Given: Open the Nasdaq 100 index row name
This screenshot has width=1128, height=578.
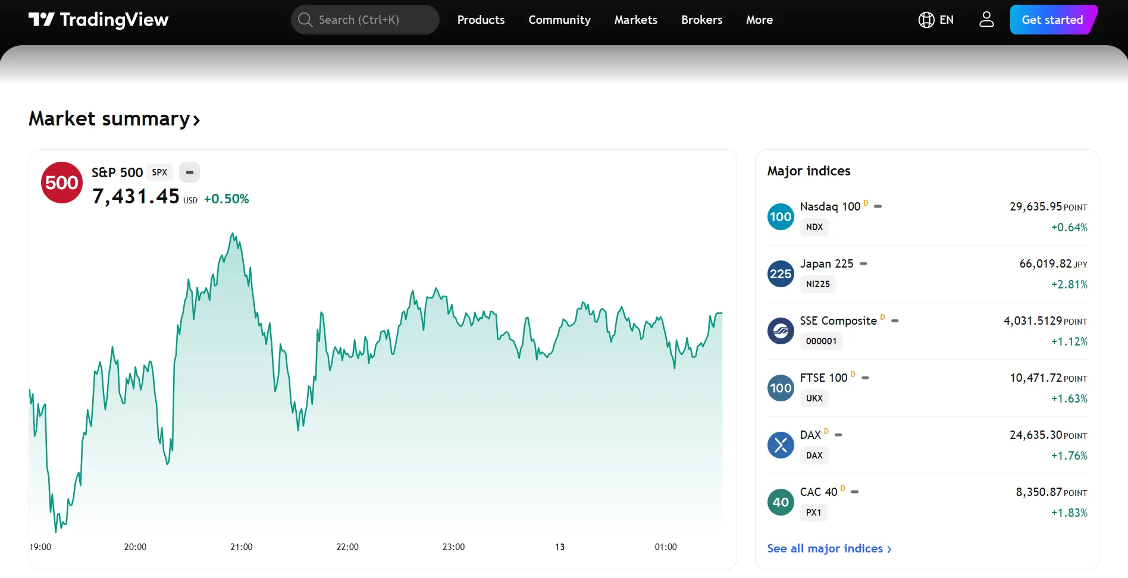Looking at the screenshot, I should (830, 206).
